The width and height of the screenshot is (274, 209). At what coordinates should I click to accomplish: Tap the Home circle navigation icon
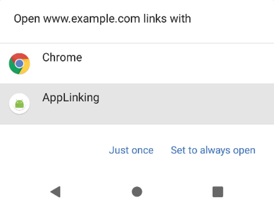click(137, 192)
